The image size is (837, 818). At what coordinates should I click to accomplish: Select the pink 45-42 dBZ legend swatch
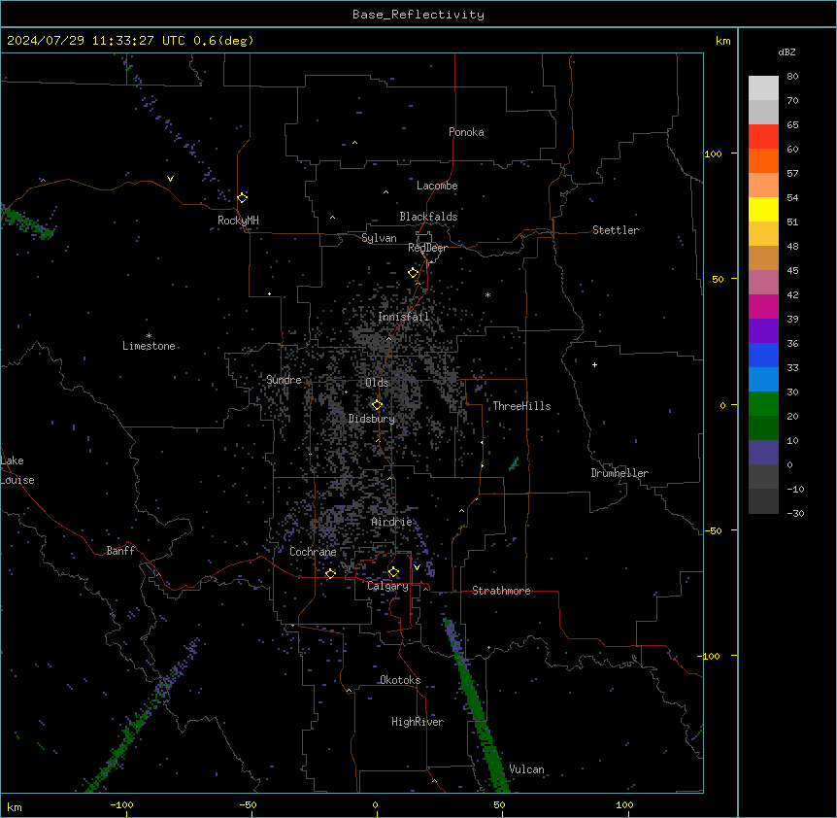(x=763, y=282)
